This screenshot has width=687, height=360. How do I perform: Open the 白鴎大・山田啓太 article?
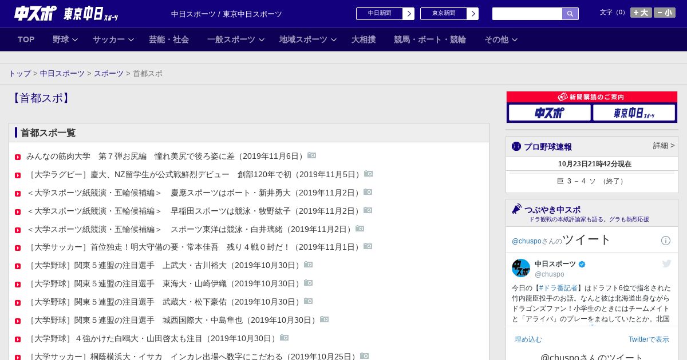tap(152, 338)
